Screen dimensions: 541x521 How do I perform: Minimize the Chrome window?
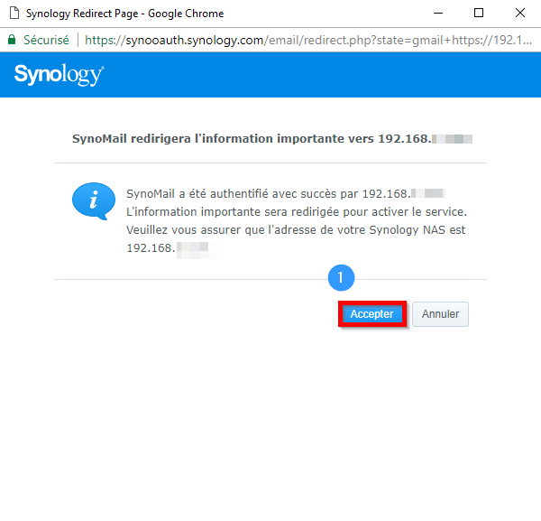coord(438,14)
